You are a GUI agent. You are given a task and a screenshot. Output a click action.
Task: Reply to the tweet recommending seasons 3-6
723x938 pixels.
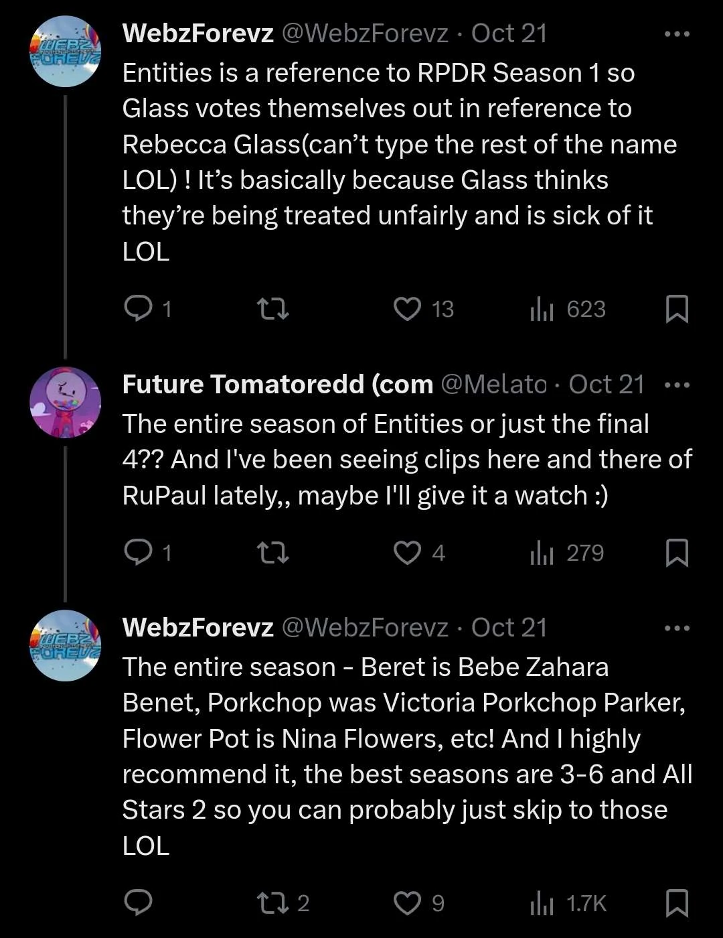pos(139,903)
